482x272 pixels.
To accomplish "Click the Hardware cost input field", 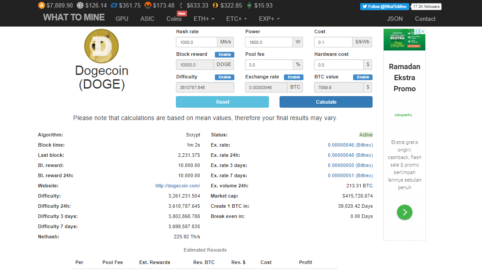I will 339,65.
